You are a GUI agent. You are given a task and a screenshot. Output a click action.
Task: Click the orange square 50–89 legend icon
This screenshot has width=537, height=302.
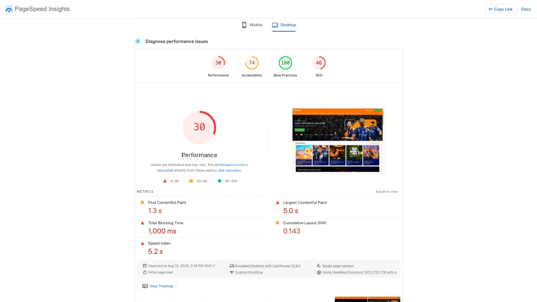pos(191,181)
